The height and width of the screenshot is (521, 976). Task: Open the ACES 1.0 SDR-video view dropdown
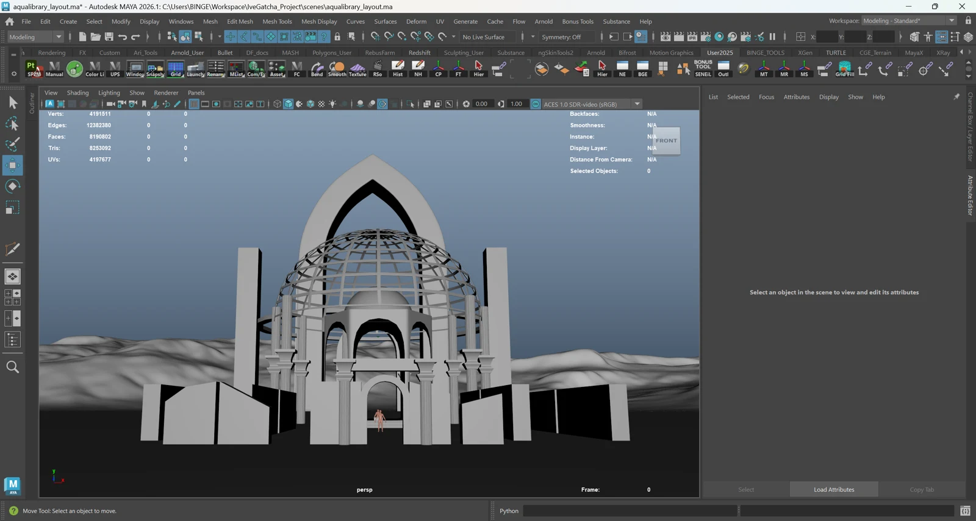592,104
